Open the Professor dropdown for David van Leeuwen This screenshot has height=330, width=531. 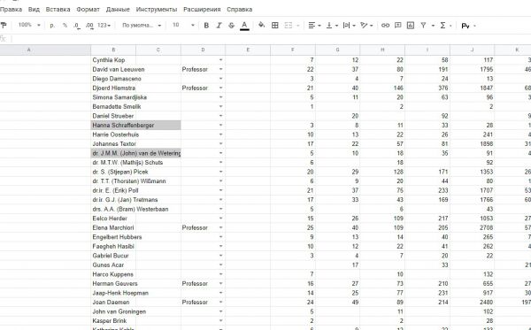[220, 69]
